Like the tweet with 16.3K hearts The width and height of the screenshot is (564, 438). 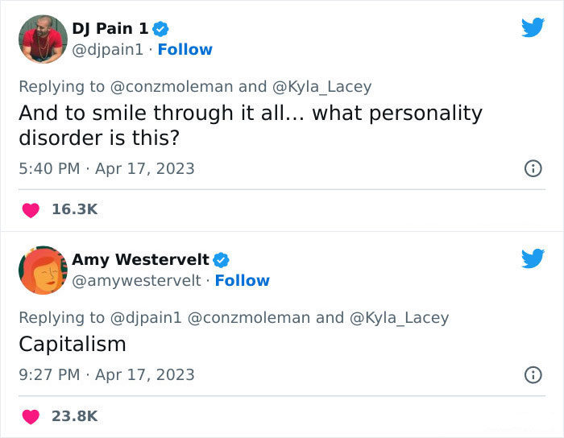[x=31, y=209]
